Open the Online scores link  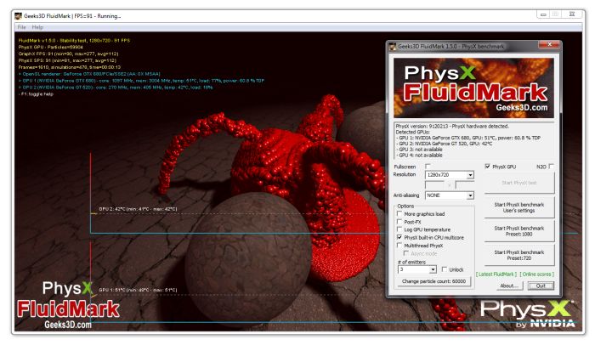pos(536,274)
